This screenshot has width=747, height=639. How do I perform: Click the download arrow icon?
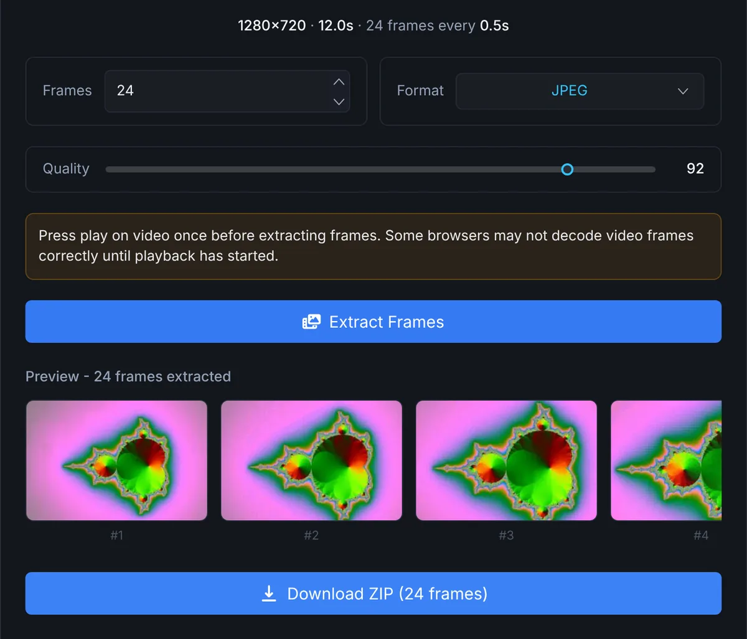(268, 594)
